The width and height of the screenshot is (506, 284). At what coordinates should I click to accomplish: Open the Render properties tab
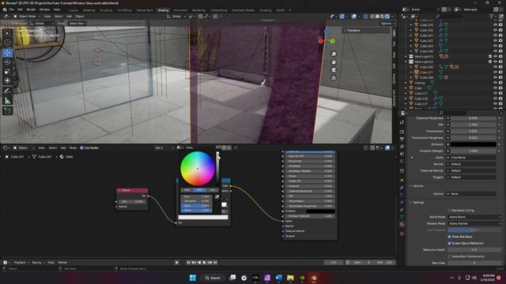[402, 132]
